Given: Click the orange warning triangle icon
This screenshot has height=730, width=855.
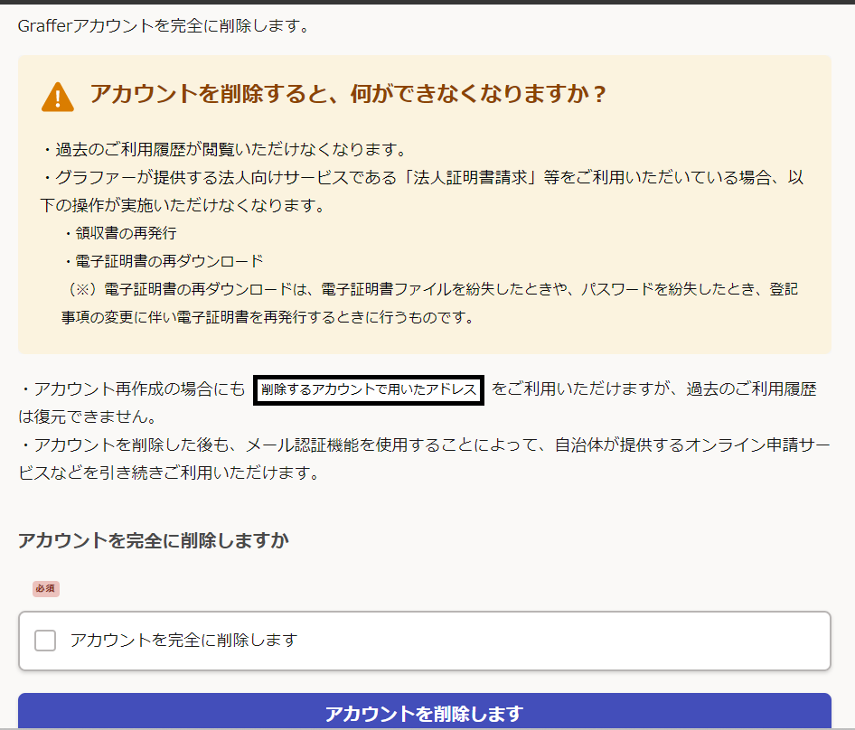Looking at the screenshot, I should pyautogui.click(x=57, y=97).
